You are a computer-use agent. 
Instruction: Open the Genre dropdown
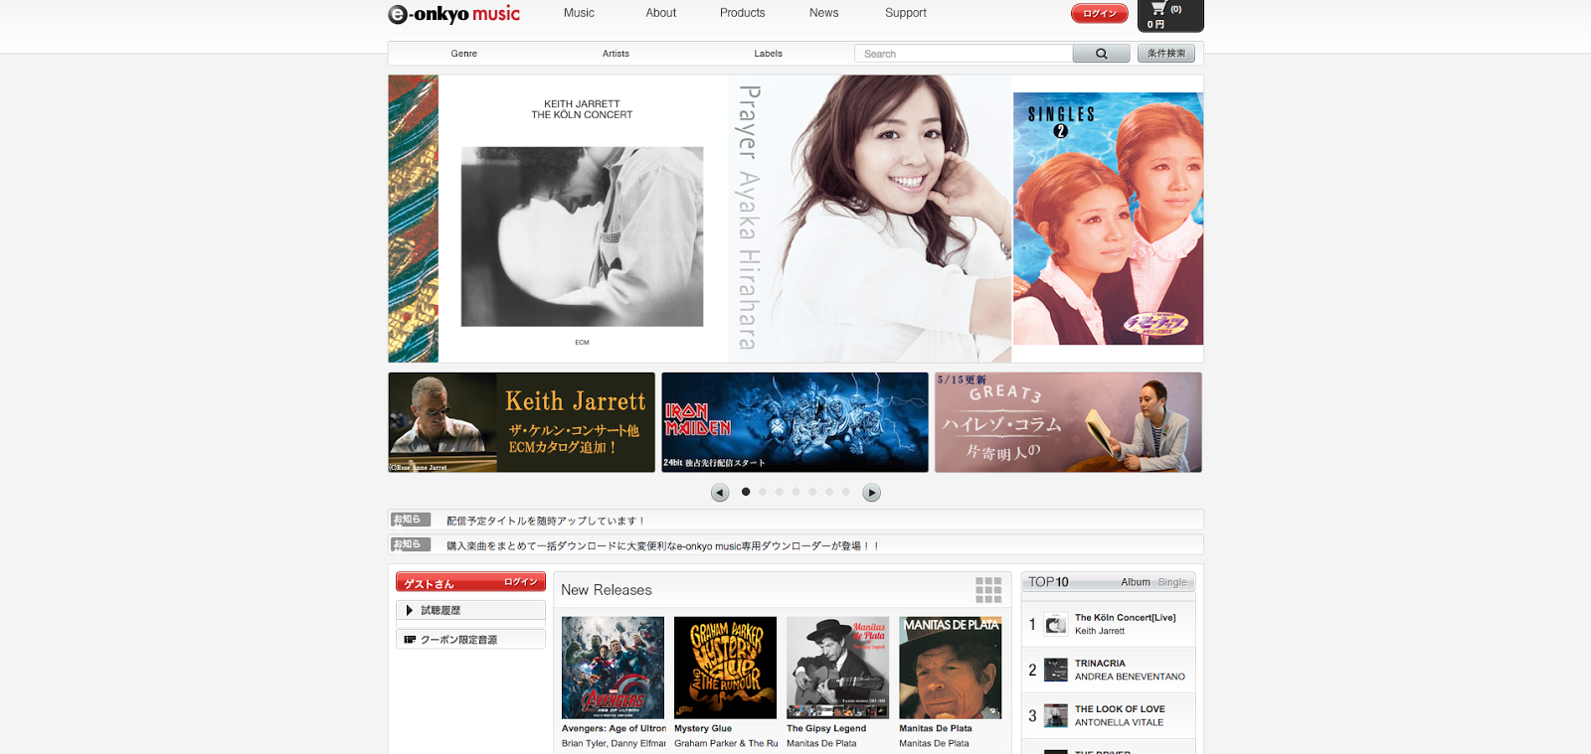coord(463,54)
